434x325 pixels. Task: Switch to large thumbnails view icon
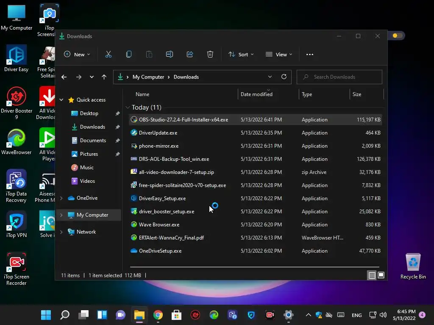point(381,275)
